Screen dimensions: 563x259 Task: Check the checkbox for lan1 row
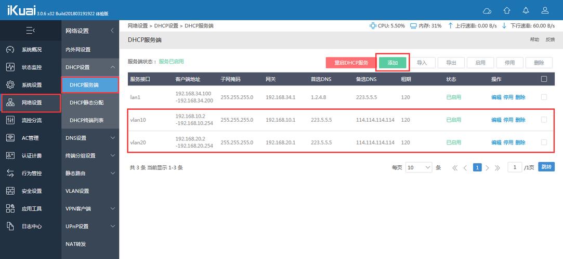click(544, 97)
